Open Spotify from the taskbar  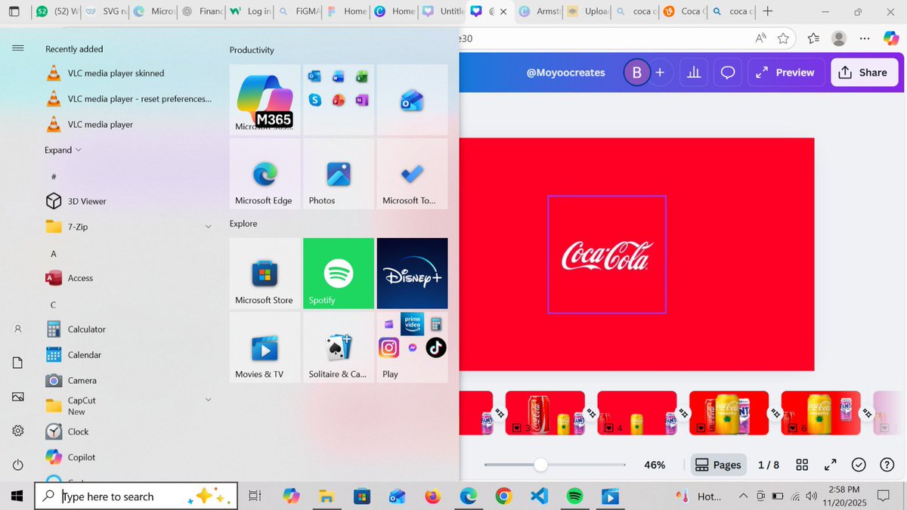[x=574, y=496]
